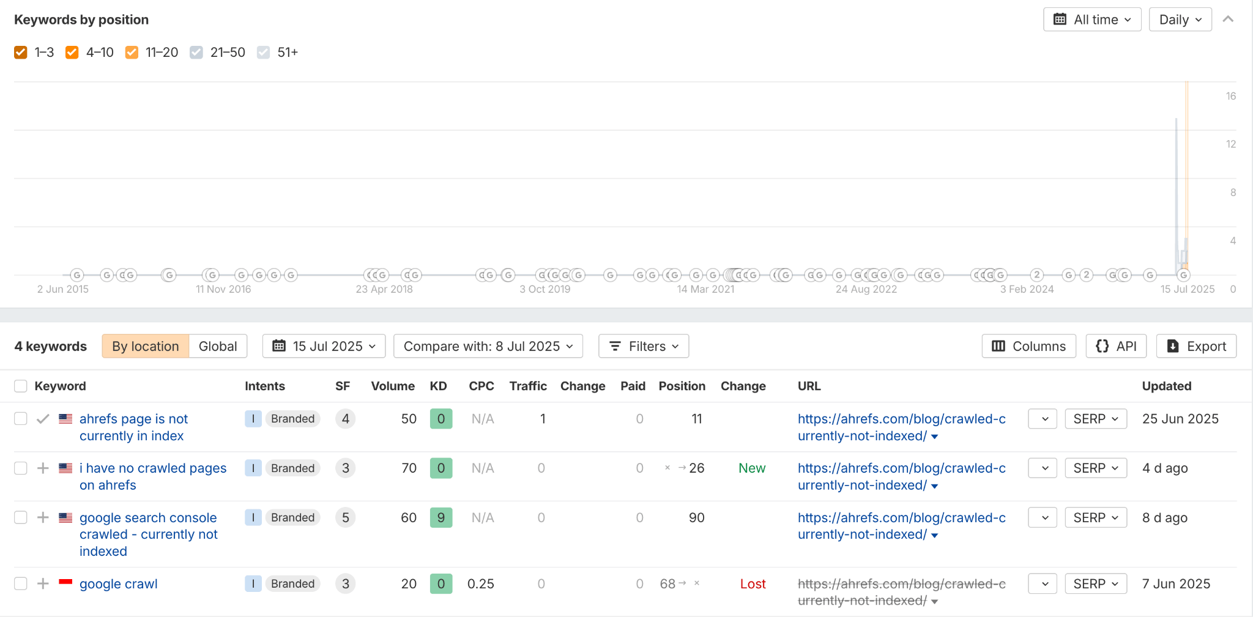Viewport: 1253px width, 617px height.
Task: Open the SERP dropdown for the first keyword
Action: [x=1095, y=418]
